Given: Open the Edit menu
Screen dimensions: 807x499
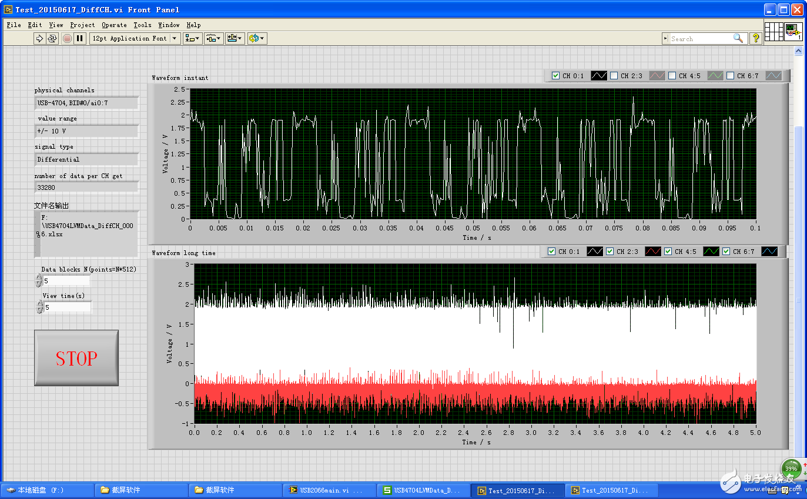Looking at the screenshot, I should click(35, 25).
